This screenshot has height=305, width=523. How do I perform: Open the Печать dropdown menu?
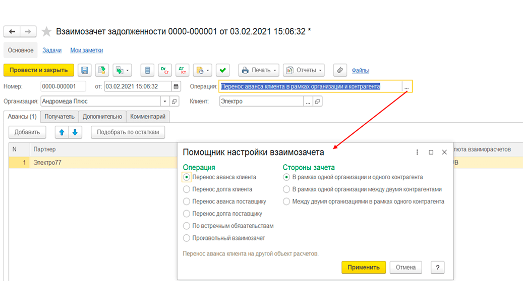coord(259,70)
